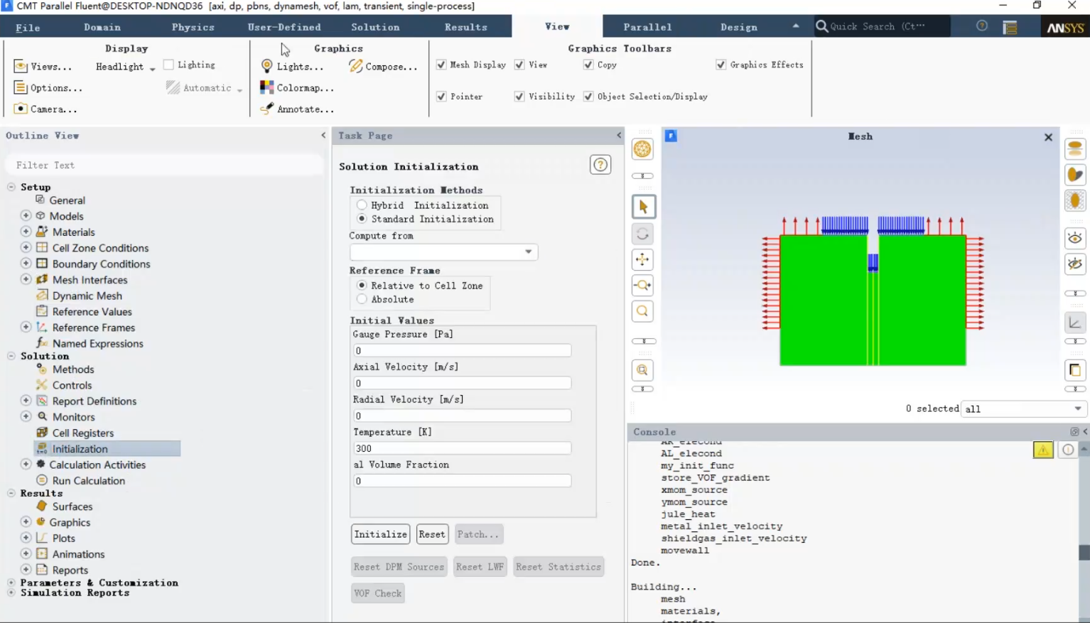Click the Lights bulb icon
This screenshot has height=623, width=1090.
coord(267,66)
